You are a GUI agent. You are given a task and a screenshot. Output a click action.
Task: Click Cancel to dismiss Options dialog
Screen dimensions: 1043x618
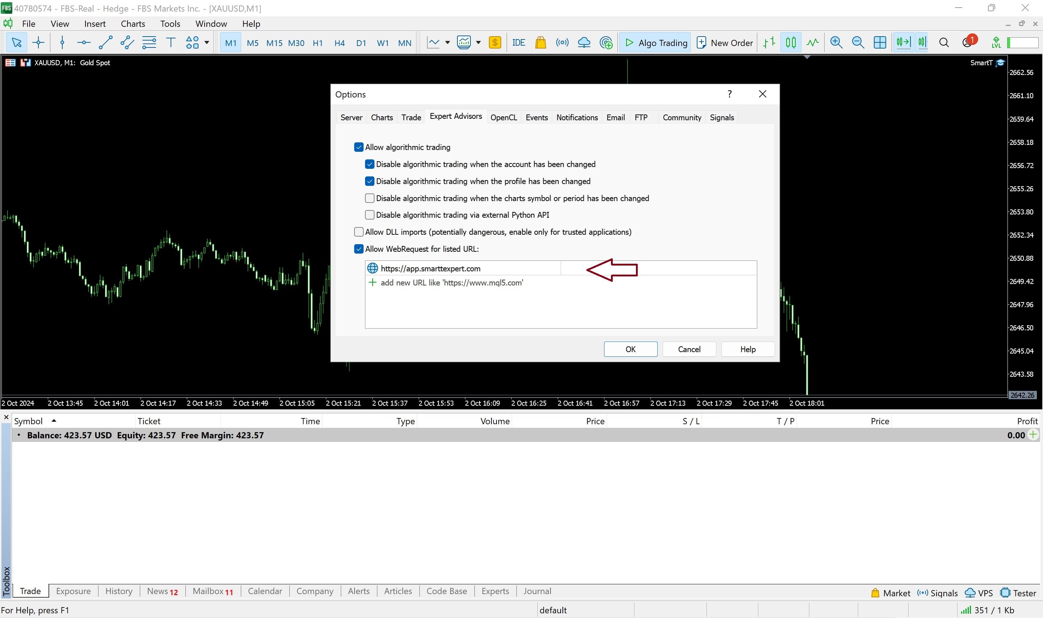click(x=688, y=349)
